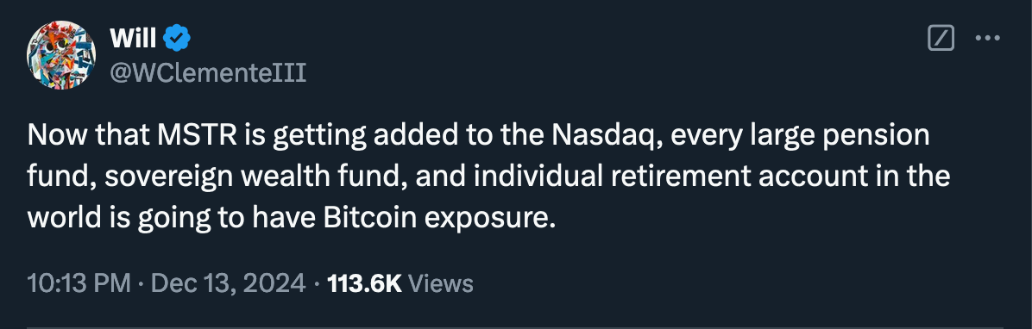
Task: Click the line beginning "fund, sovereign wealth fund"
Action: point(488,177)
